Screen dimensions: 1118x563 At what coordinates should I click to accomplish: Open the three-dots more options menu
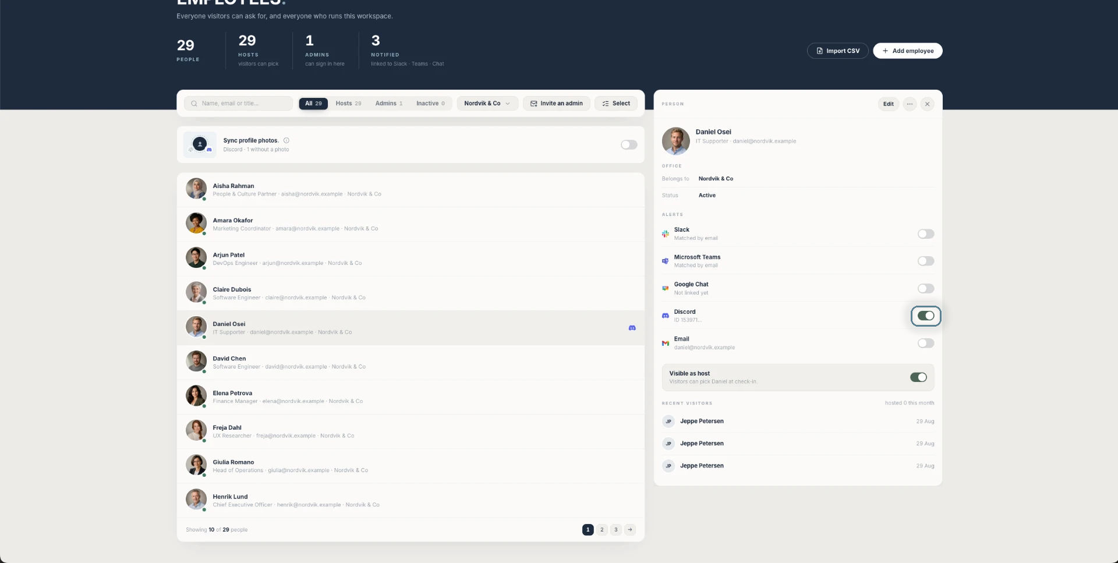click(910, 104)
